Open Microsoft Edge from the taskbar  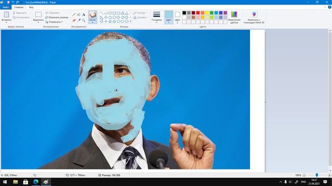click(x=36, y=182)
